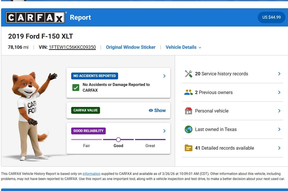Click the reliability slider Good marker

[x=118, y=139]
